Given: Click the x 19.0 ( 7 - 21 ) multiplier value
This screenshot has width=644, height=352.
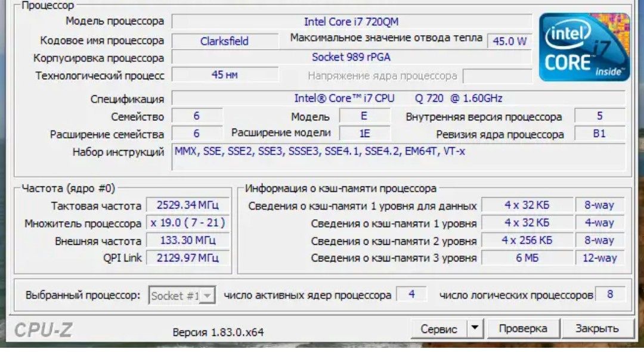Looking at the screenshot, I should (x=188, y=222).
